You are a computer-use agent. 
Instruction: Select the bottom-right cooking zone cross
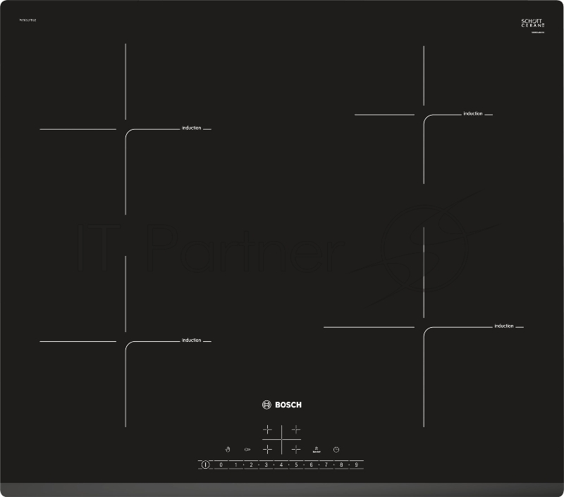(x=296, y=448)
